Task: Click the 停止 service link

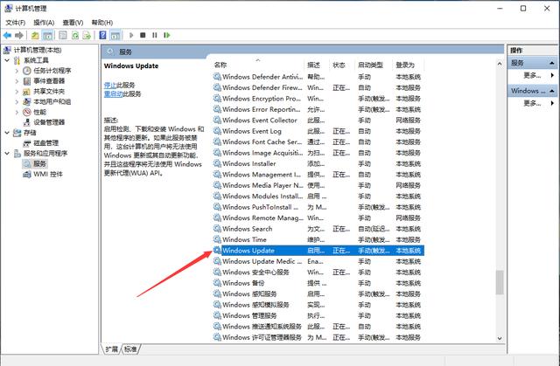Action: pyautogui.click(x=110, y=86)
